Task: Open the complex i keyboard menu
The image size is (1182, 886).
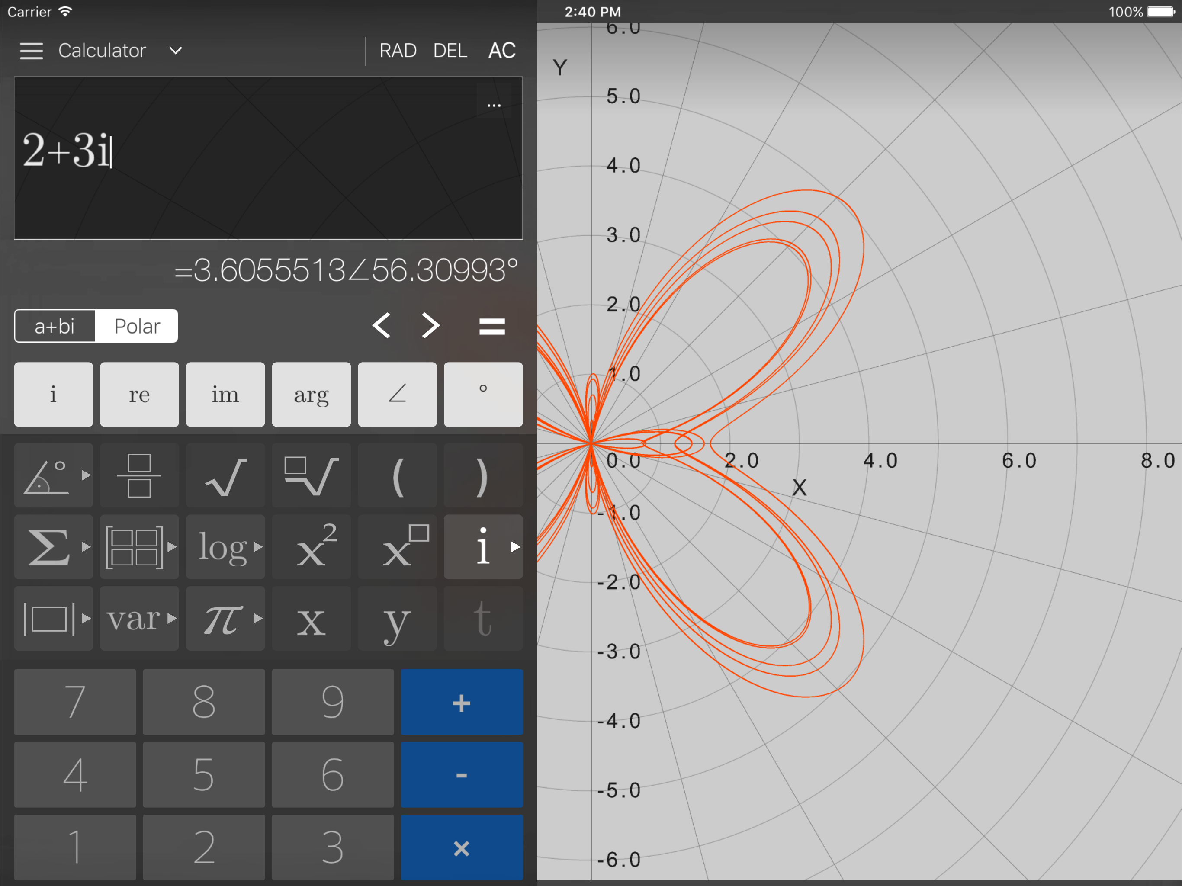Action: click(x=483, y=547)
